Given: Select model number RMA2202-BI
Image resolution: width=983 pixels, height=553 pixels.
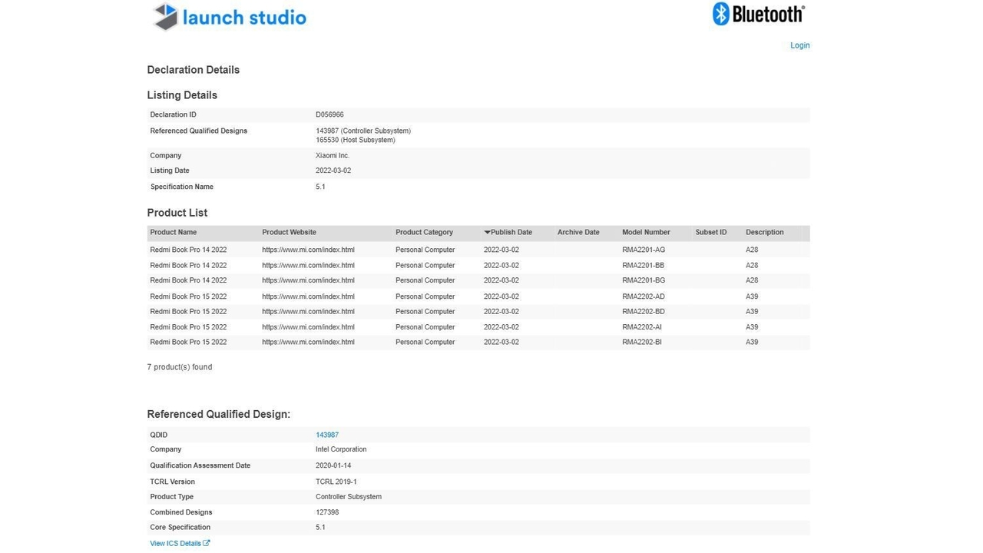Looking at the screenshot, I should (x=642, y=343).
